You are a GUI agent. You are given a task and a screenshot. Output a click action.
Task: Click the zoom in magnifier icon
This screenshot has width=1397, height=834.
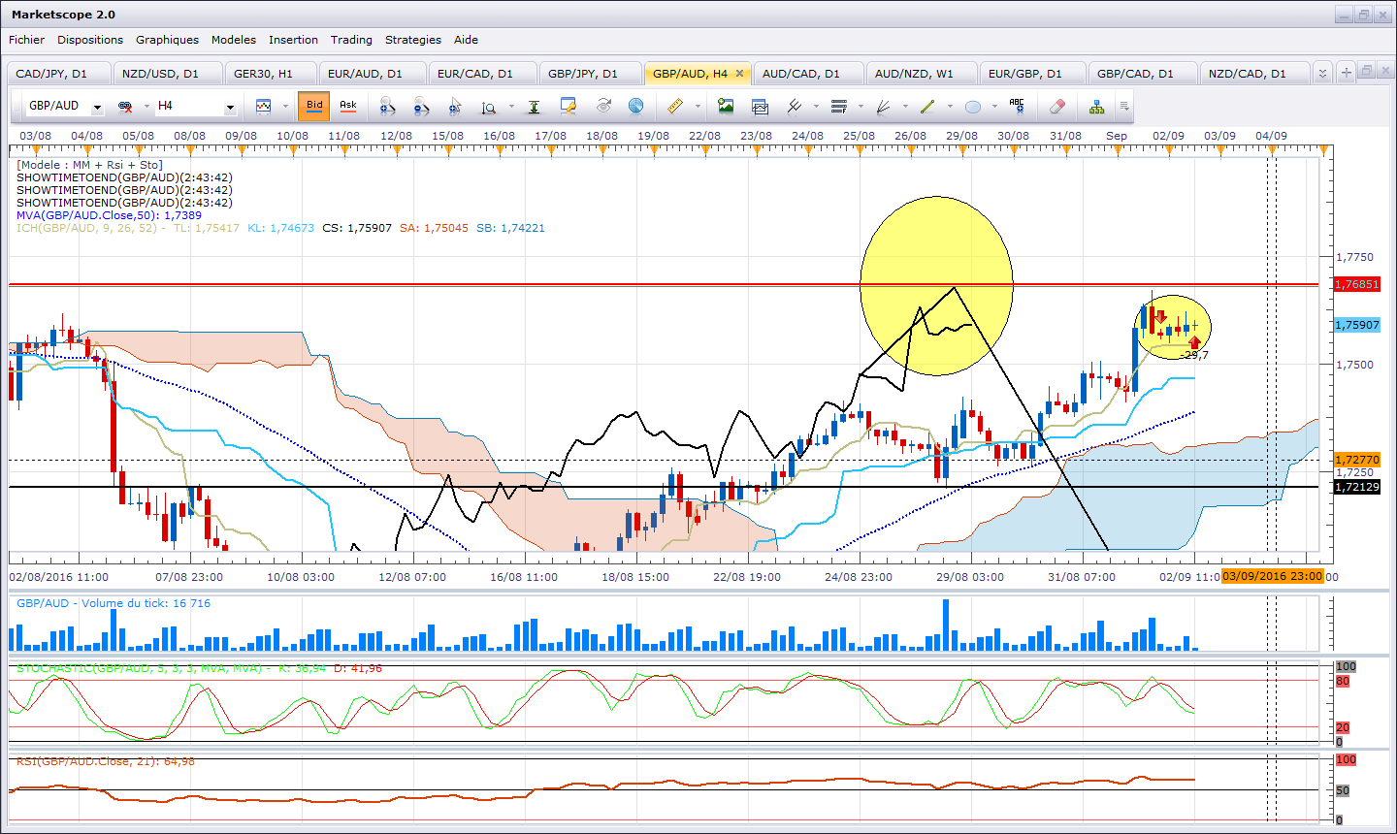pyautogui.click(x=387, y=106)
